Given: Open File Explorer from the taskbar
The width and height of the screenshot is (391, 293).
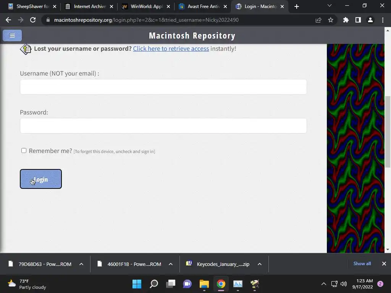Looking at the screenshot, I should 204,284.
